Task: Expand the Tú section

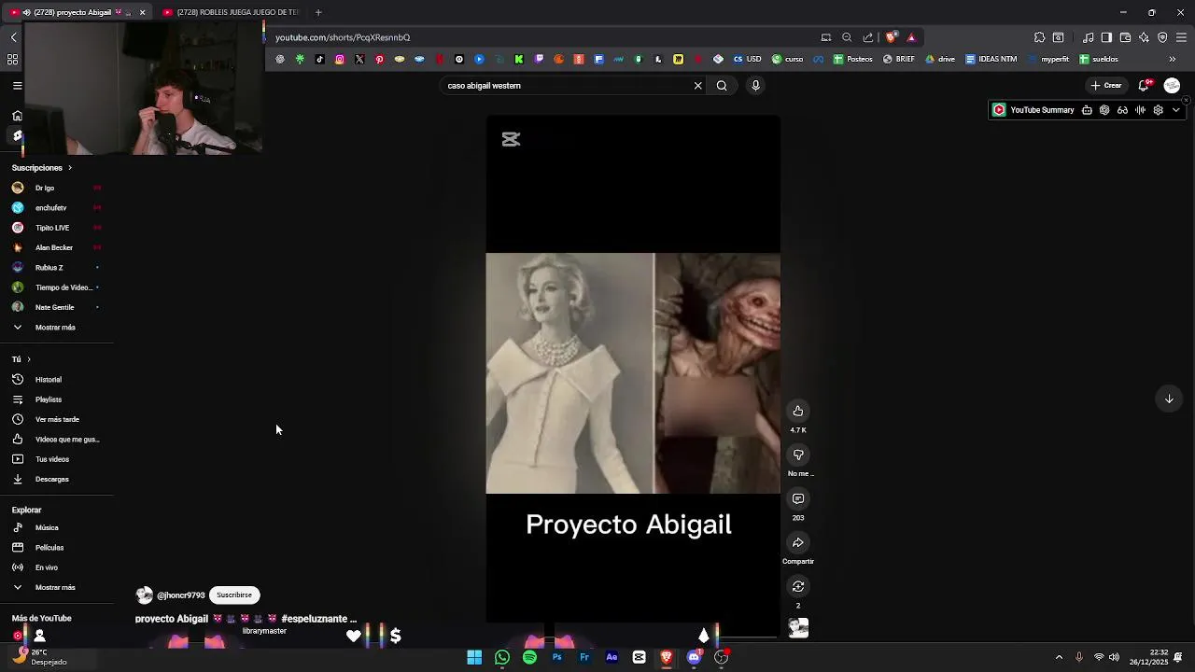Action: (x=21, y=359)
